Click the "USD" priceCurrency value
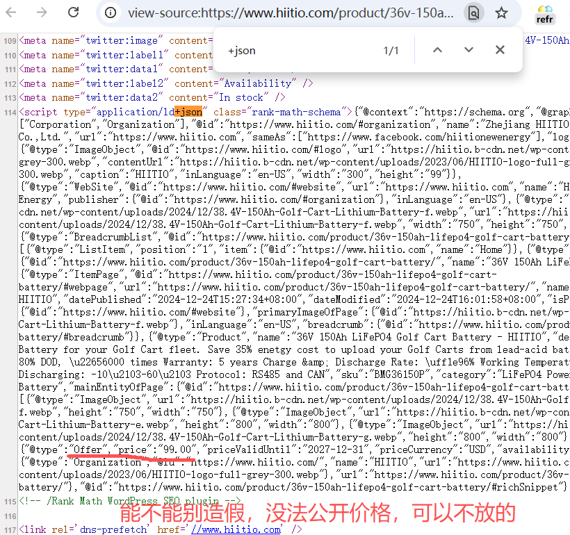The height and width of the screenshot is (535, 570). tap(477, 450)
